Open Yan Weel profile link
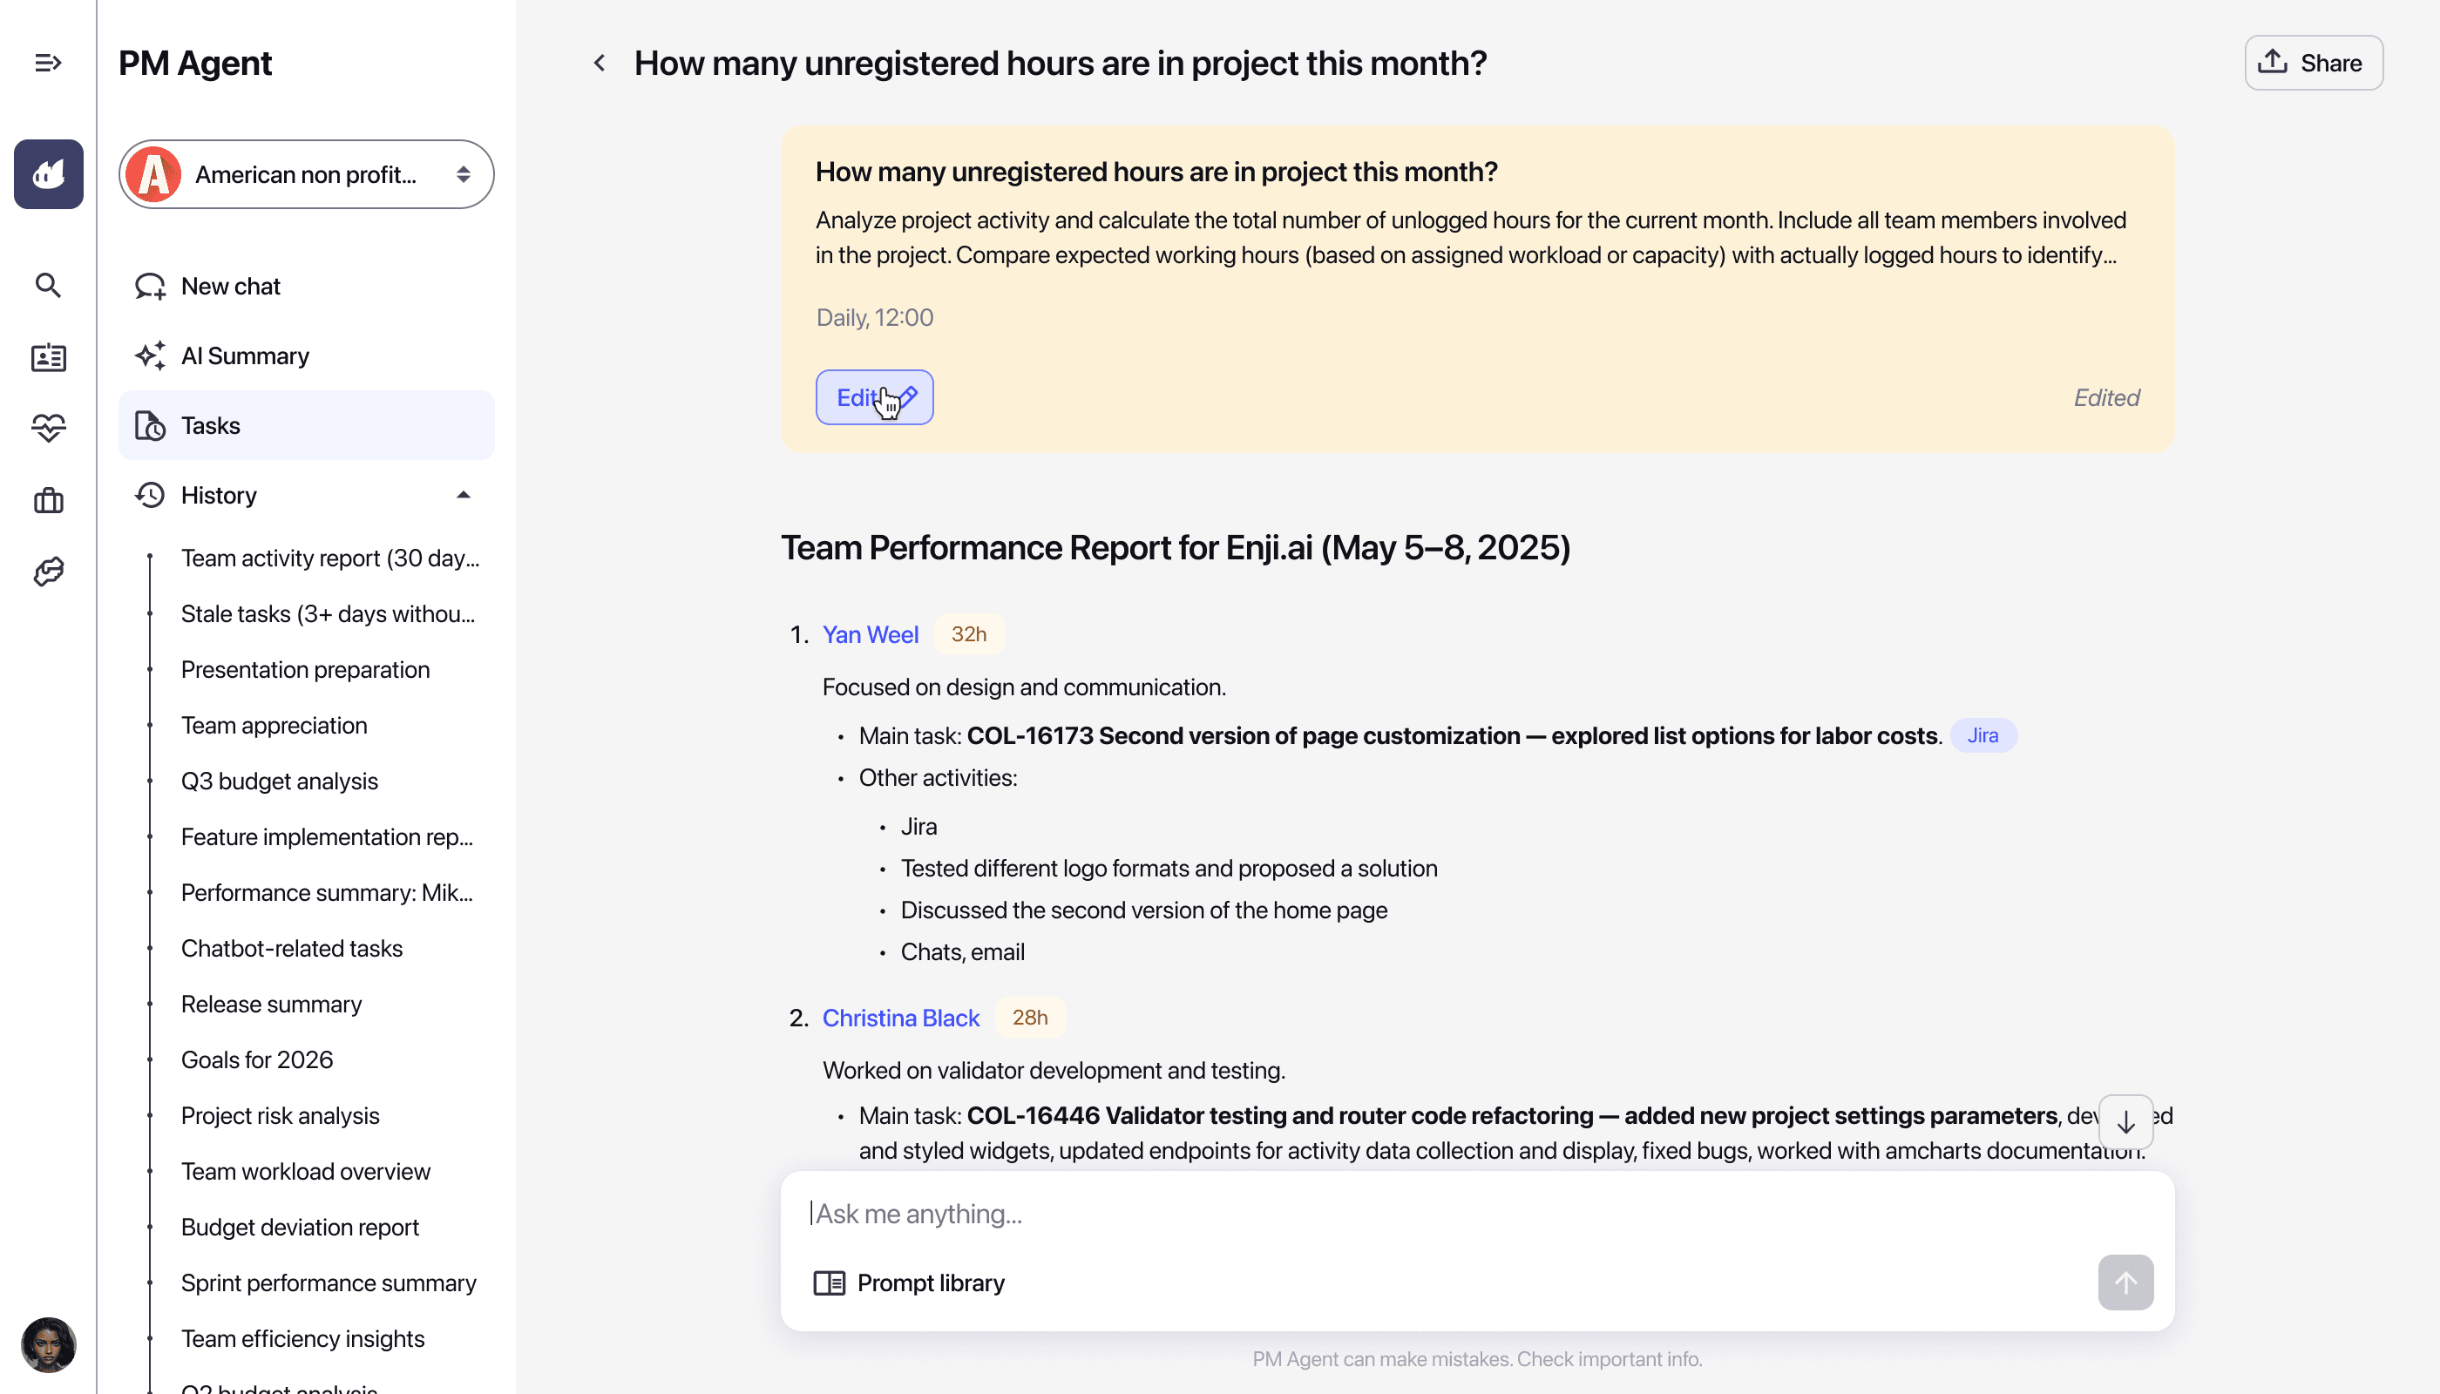Screen dimensions: 2440x1394 [x=870, y=635]
